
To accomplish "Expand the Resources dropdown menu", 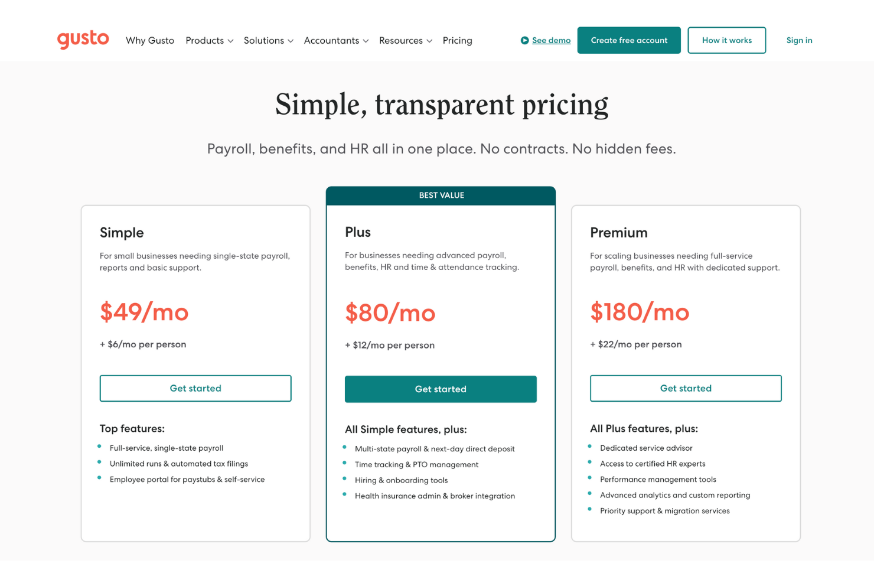I will coord(405,40).
